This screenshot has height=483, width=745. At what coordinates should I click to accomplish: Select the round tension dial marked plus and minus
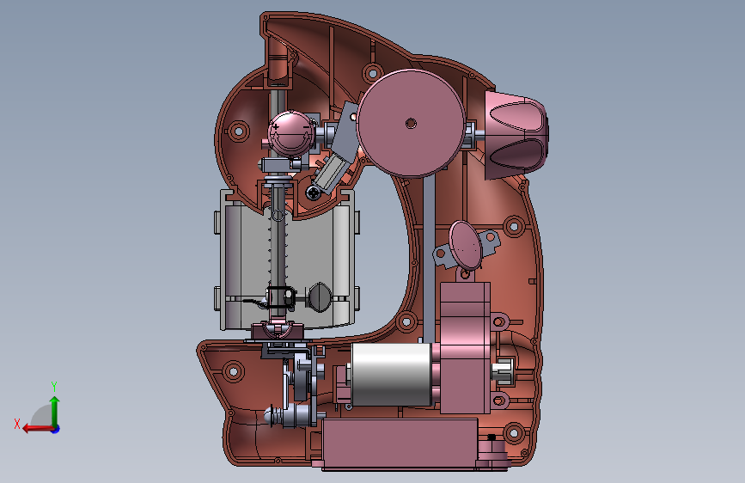pos(290,133)
